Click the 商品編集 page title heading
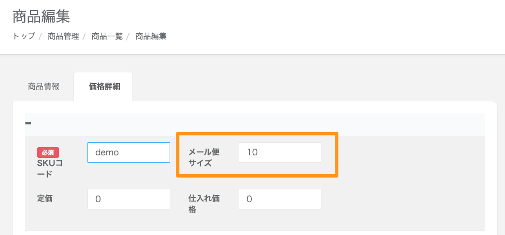Viewport: 505px width, 235px height. (x=41, y=17)
